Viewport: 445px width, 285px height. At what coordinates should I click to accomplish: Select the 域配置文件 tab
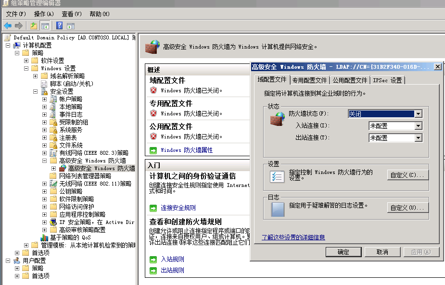272,80
